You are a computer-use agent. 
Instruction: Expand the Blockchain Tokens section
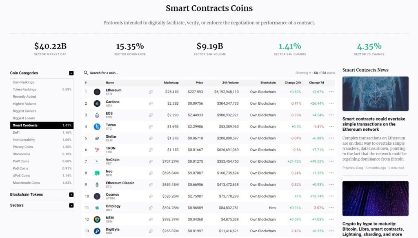pos(71,195)
